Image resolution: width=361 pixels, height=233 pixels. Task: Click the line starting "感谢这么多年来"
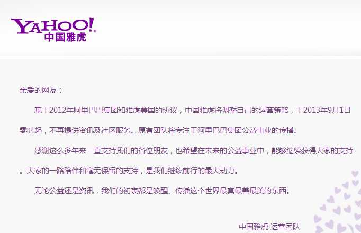pos(194,150)
